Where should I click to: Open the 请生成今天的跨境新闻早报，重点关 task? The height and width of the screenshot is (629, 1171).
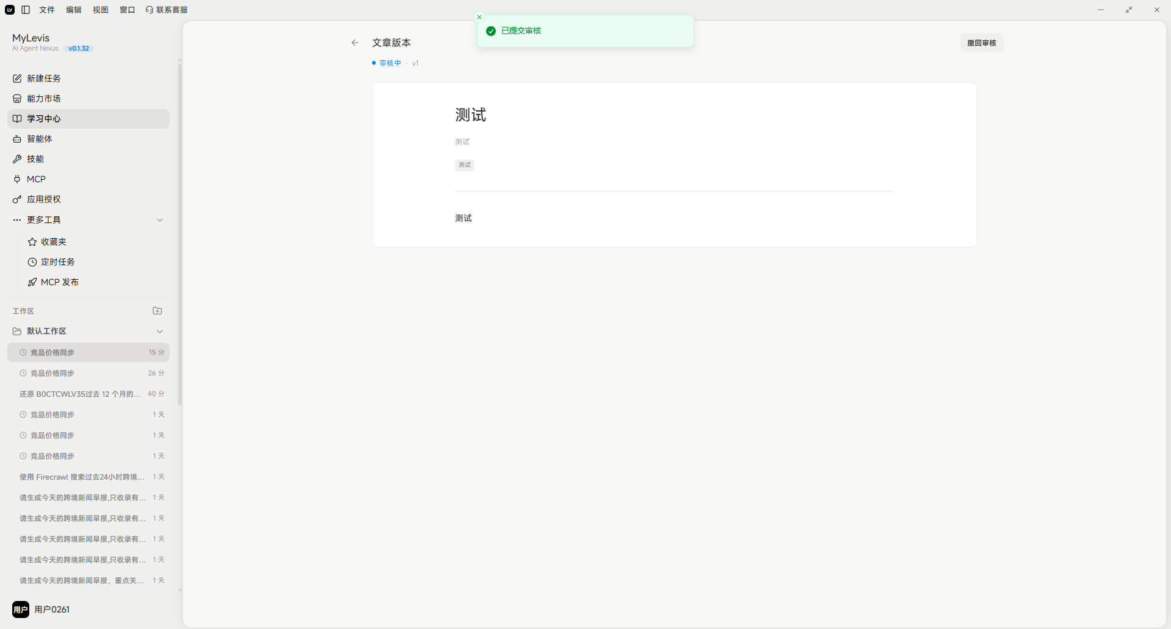[x=88, y=580]
